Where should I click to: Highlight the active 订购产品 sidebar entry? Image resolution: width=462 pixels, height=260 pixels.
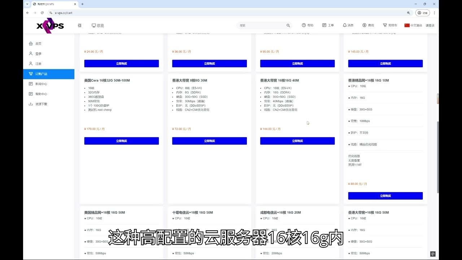click(x=41, y=74)
